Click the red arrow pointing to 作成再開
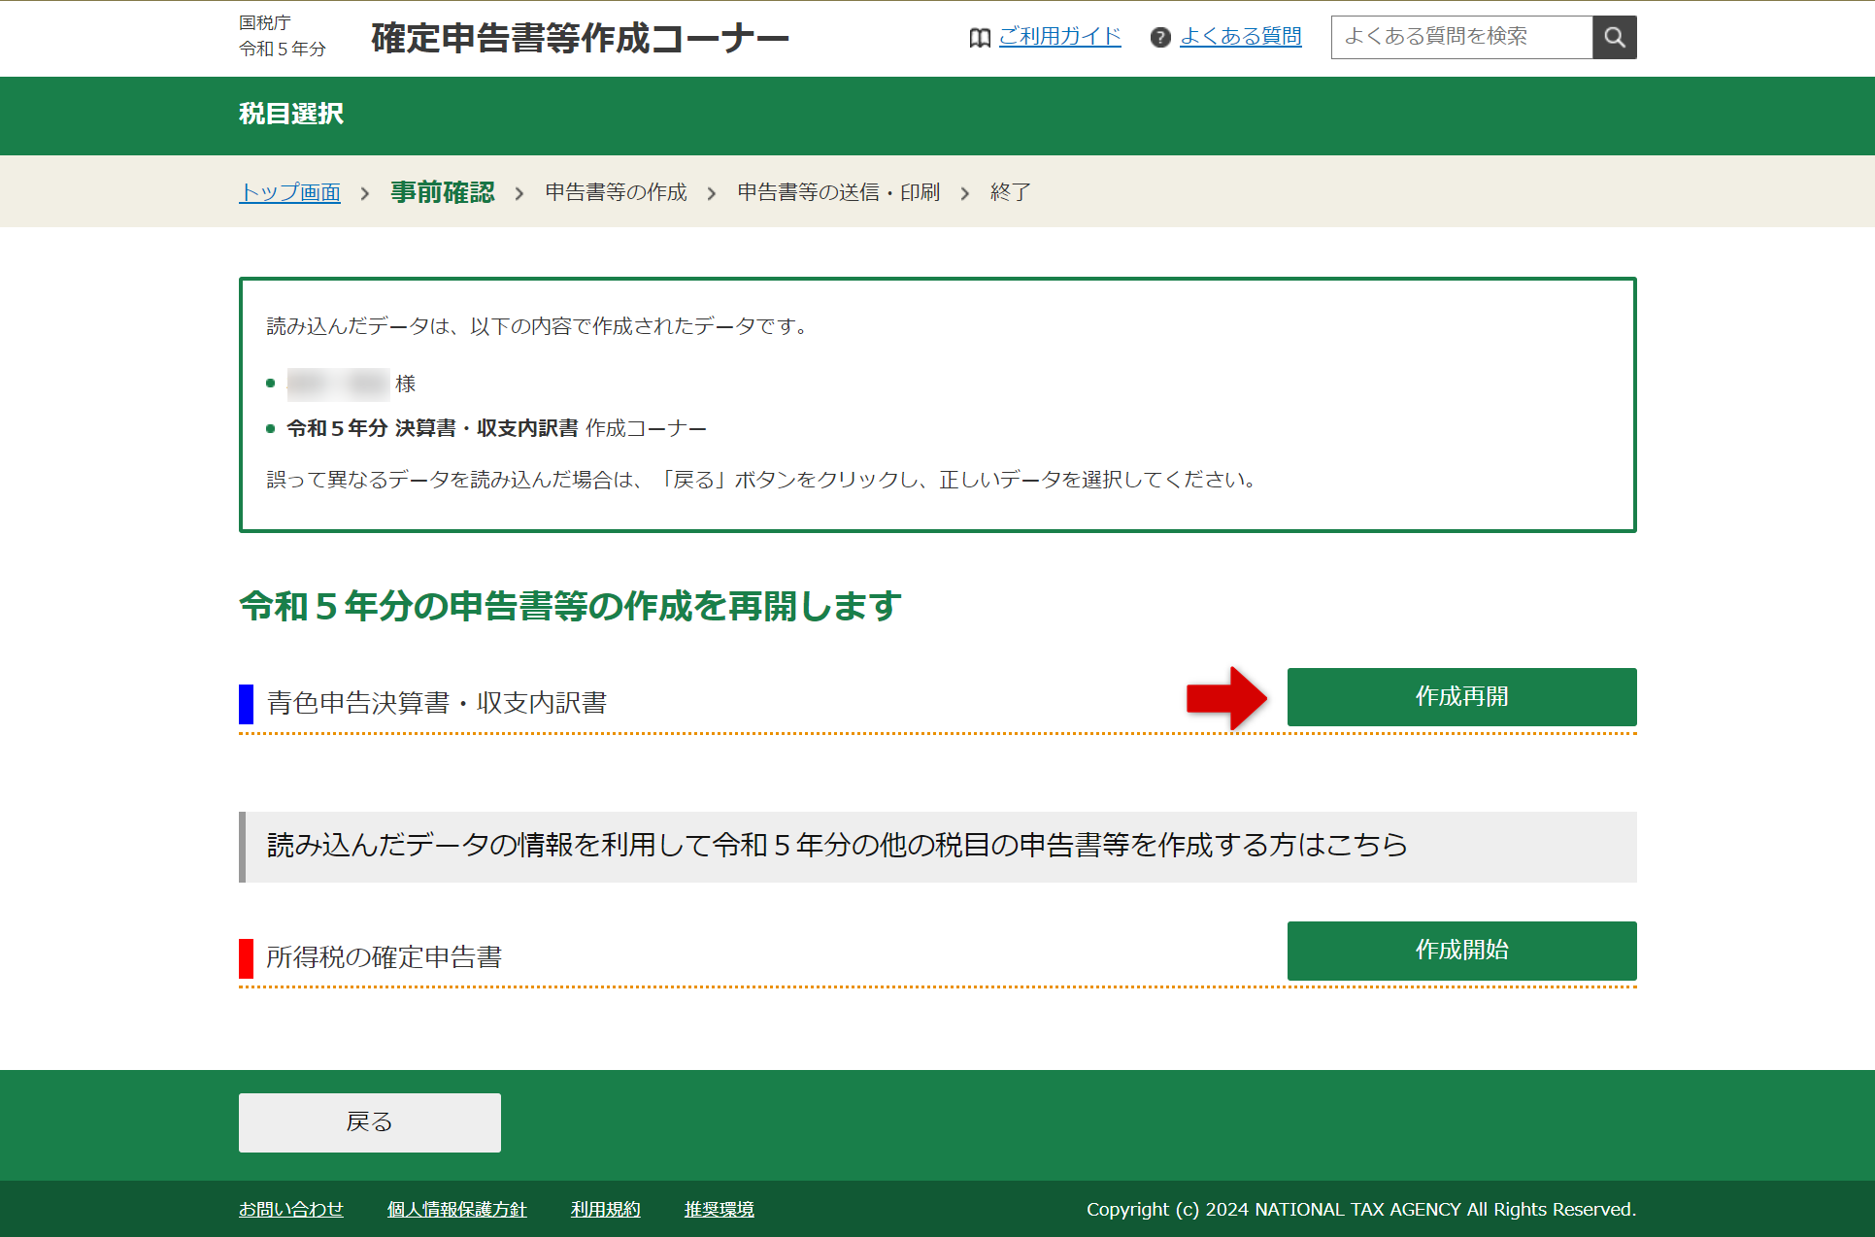 coord(1226,697)
